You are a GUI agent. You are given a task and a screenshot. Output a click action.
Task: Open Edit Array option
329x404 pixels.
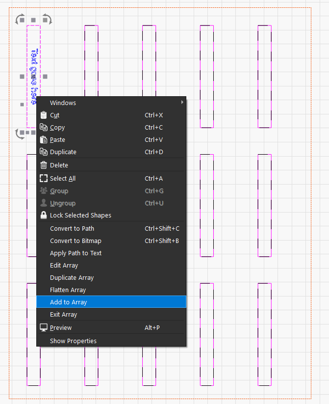64,266
